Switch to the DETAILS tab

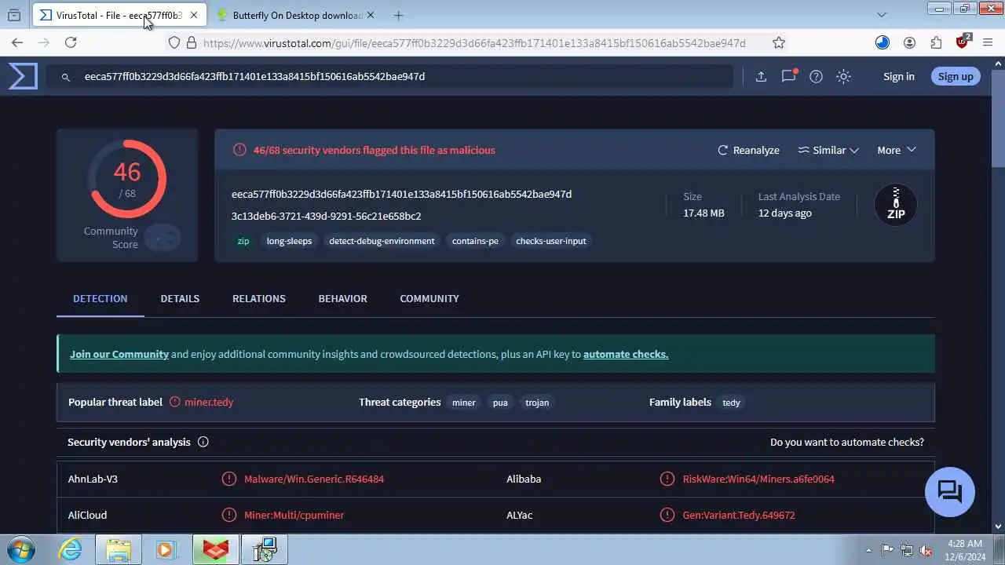click(x=180, y=298)
